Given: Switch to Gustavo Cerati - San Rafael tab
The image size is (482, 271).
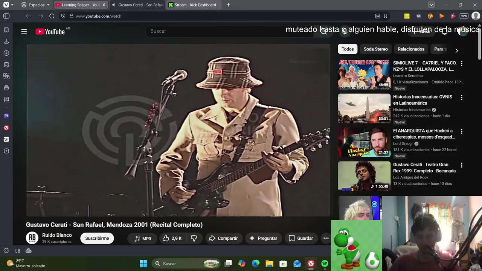Looking at the screenshot, I should click(x=137, y=5).
